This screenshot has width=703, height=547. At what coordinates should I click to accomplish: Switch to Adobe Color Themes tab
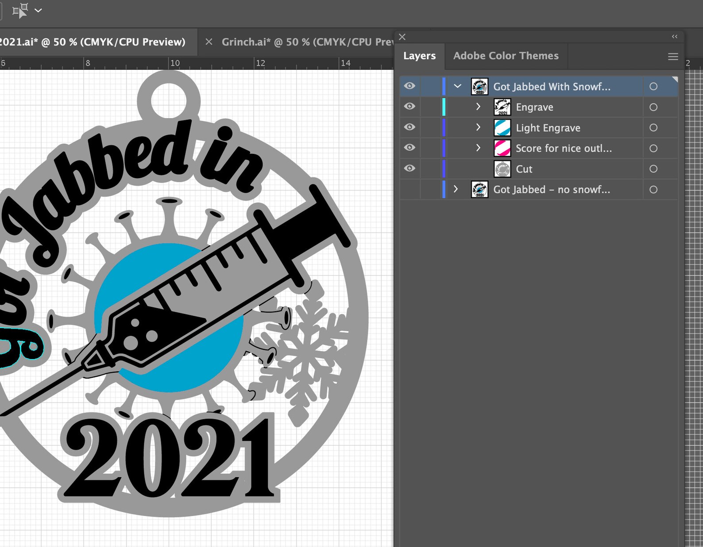coord(506,56)
